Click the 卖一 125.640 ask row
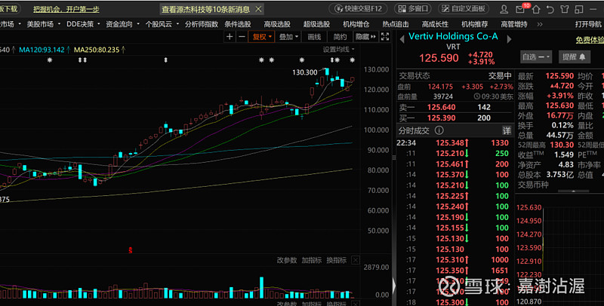 coord(455,107)
